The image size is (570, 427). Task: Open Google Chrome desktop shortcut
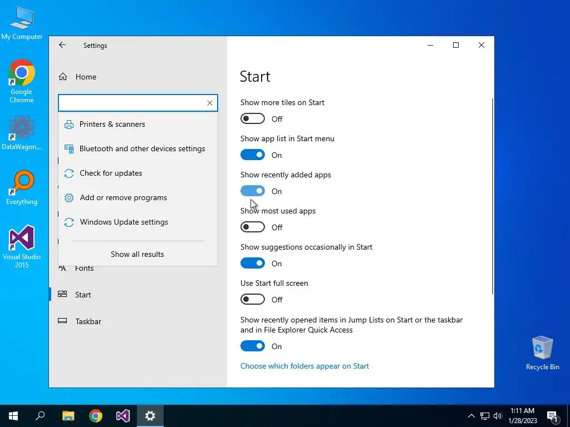pos(22,81)
